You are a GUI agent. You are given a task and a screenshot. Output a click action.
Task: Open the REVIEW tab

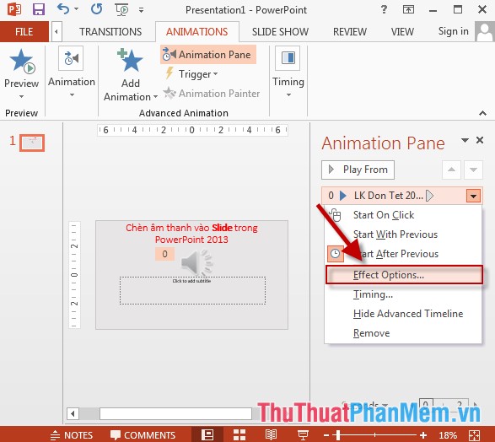click(x=350, y=31)
